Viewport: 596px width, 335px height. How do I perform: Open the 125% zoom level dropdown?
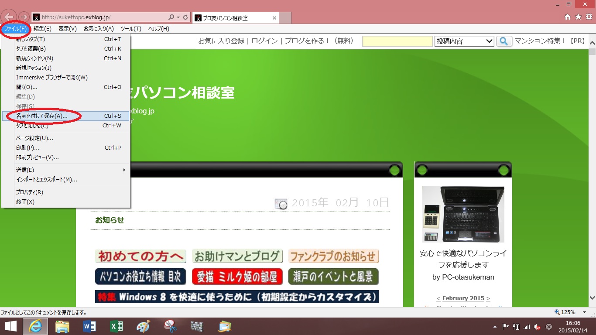(x=584, y=312)
